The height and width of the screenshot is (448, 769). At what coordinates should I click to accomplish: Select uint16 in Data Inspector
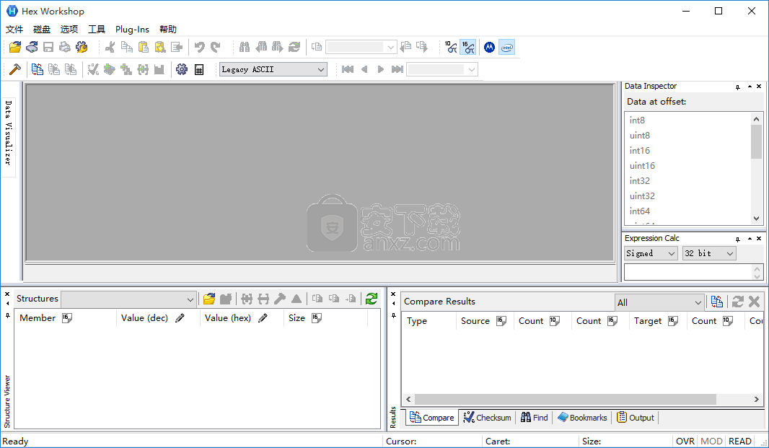tap(642, 166)
